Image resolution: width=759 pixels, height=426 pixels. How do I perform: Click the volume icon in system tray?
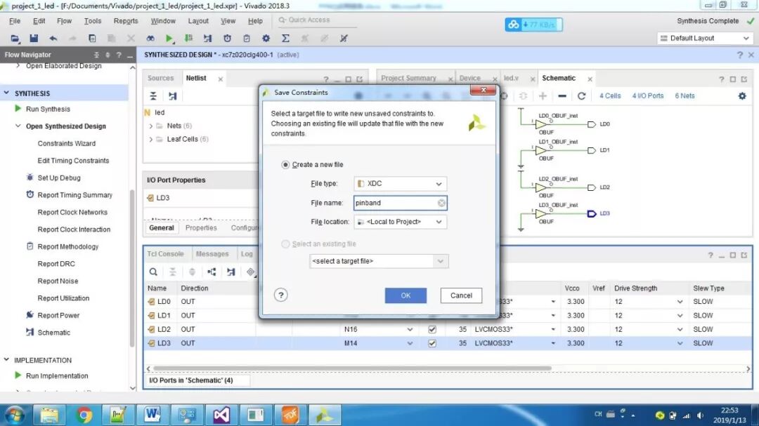point(700,415)
